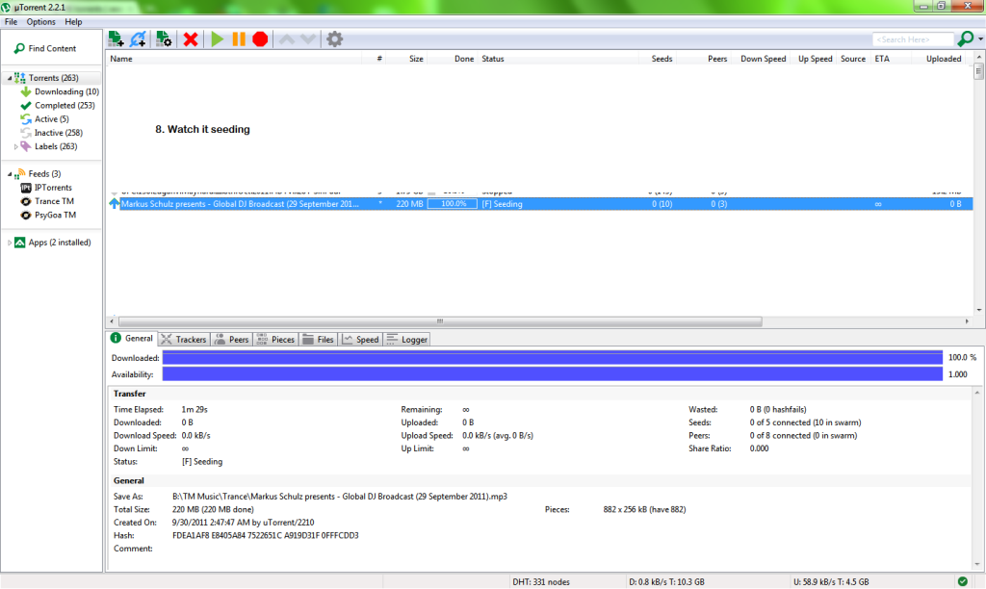Screen dimensions: 986x589
Task: Show Completed (253) torrents
Action: (x=65, y=106)
